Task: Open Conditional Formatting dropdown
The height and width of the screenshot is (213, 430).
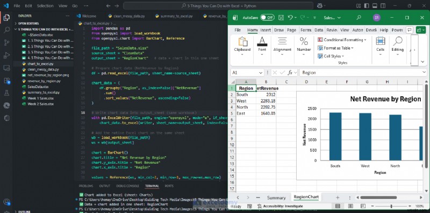Action: 342,40
